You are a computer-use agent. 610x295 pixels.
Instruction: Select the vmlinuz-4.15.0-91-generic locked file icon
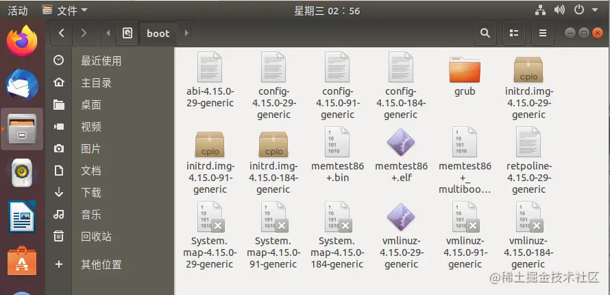[465, 216]
